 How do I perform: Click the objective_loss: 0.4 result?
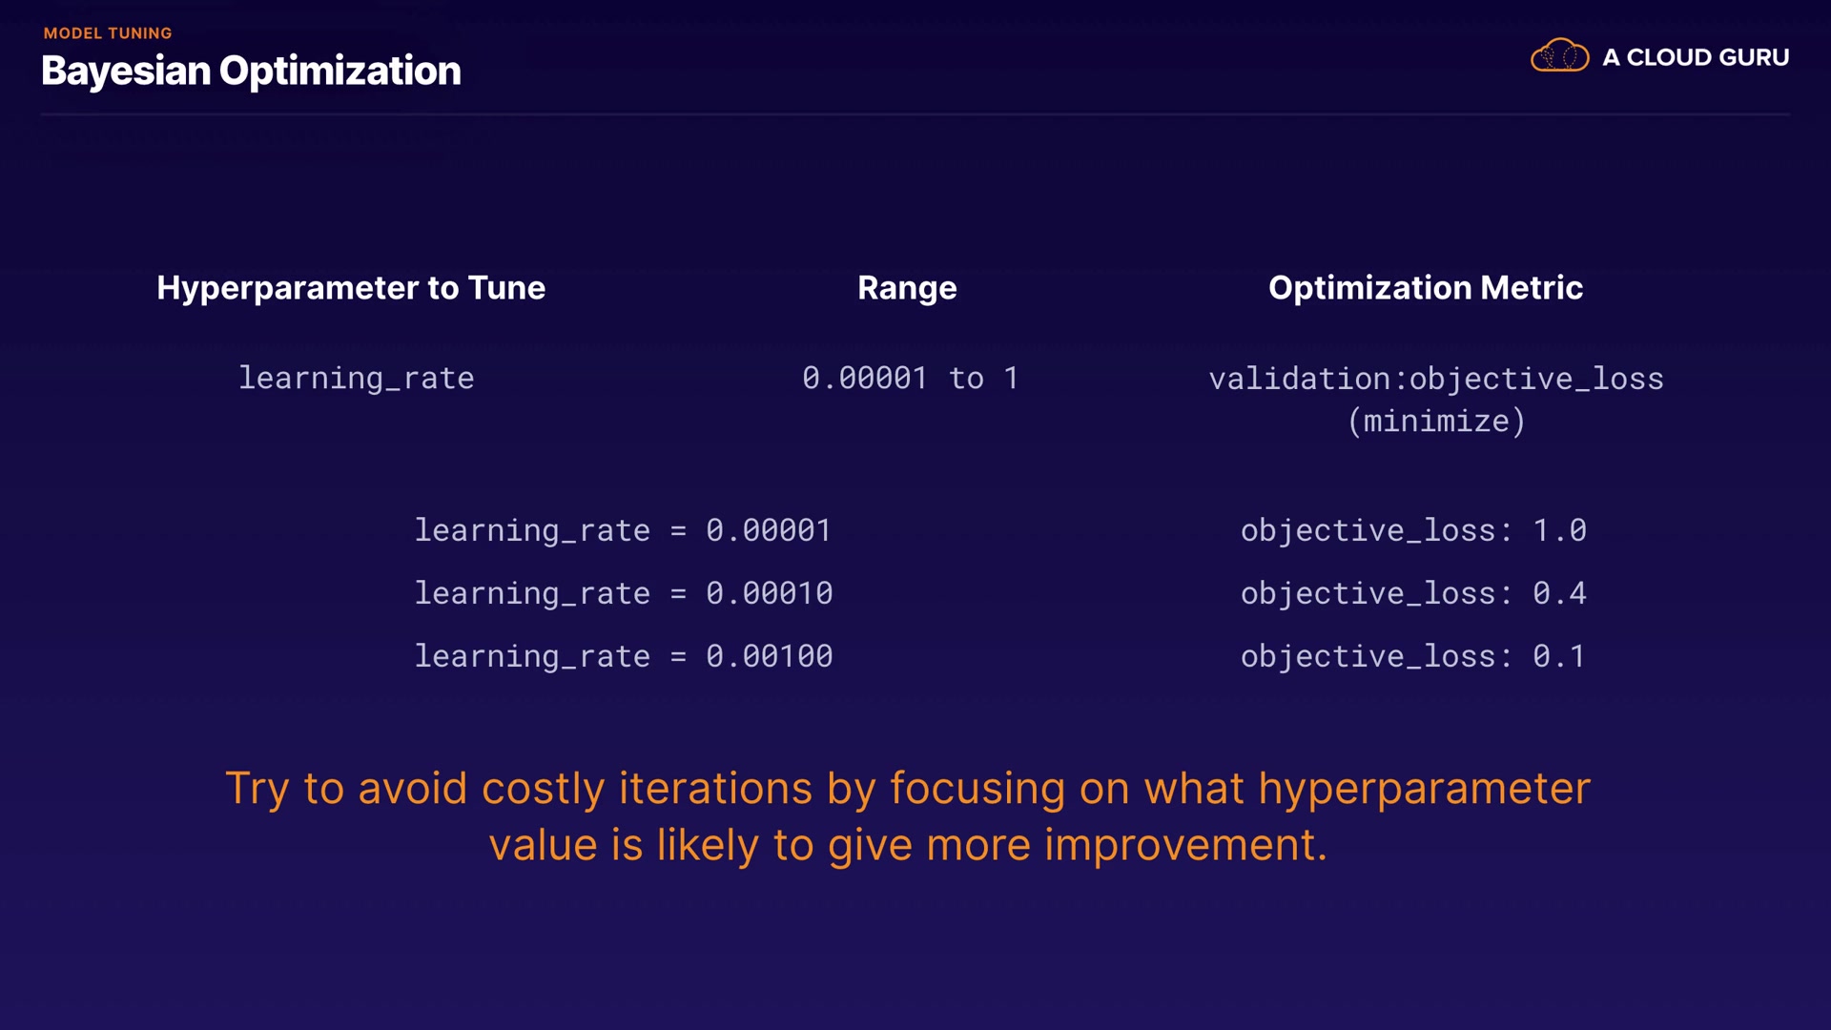click(x=1413, y=593)
